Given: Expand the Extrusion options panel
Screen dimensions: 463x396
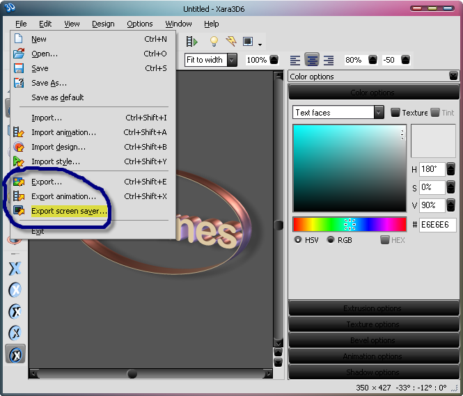Looking at the screenshot, I should pyautogui.click(x=372, y=308).
